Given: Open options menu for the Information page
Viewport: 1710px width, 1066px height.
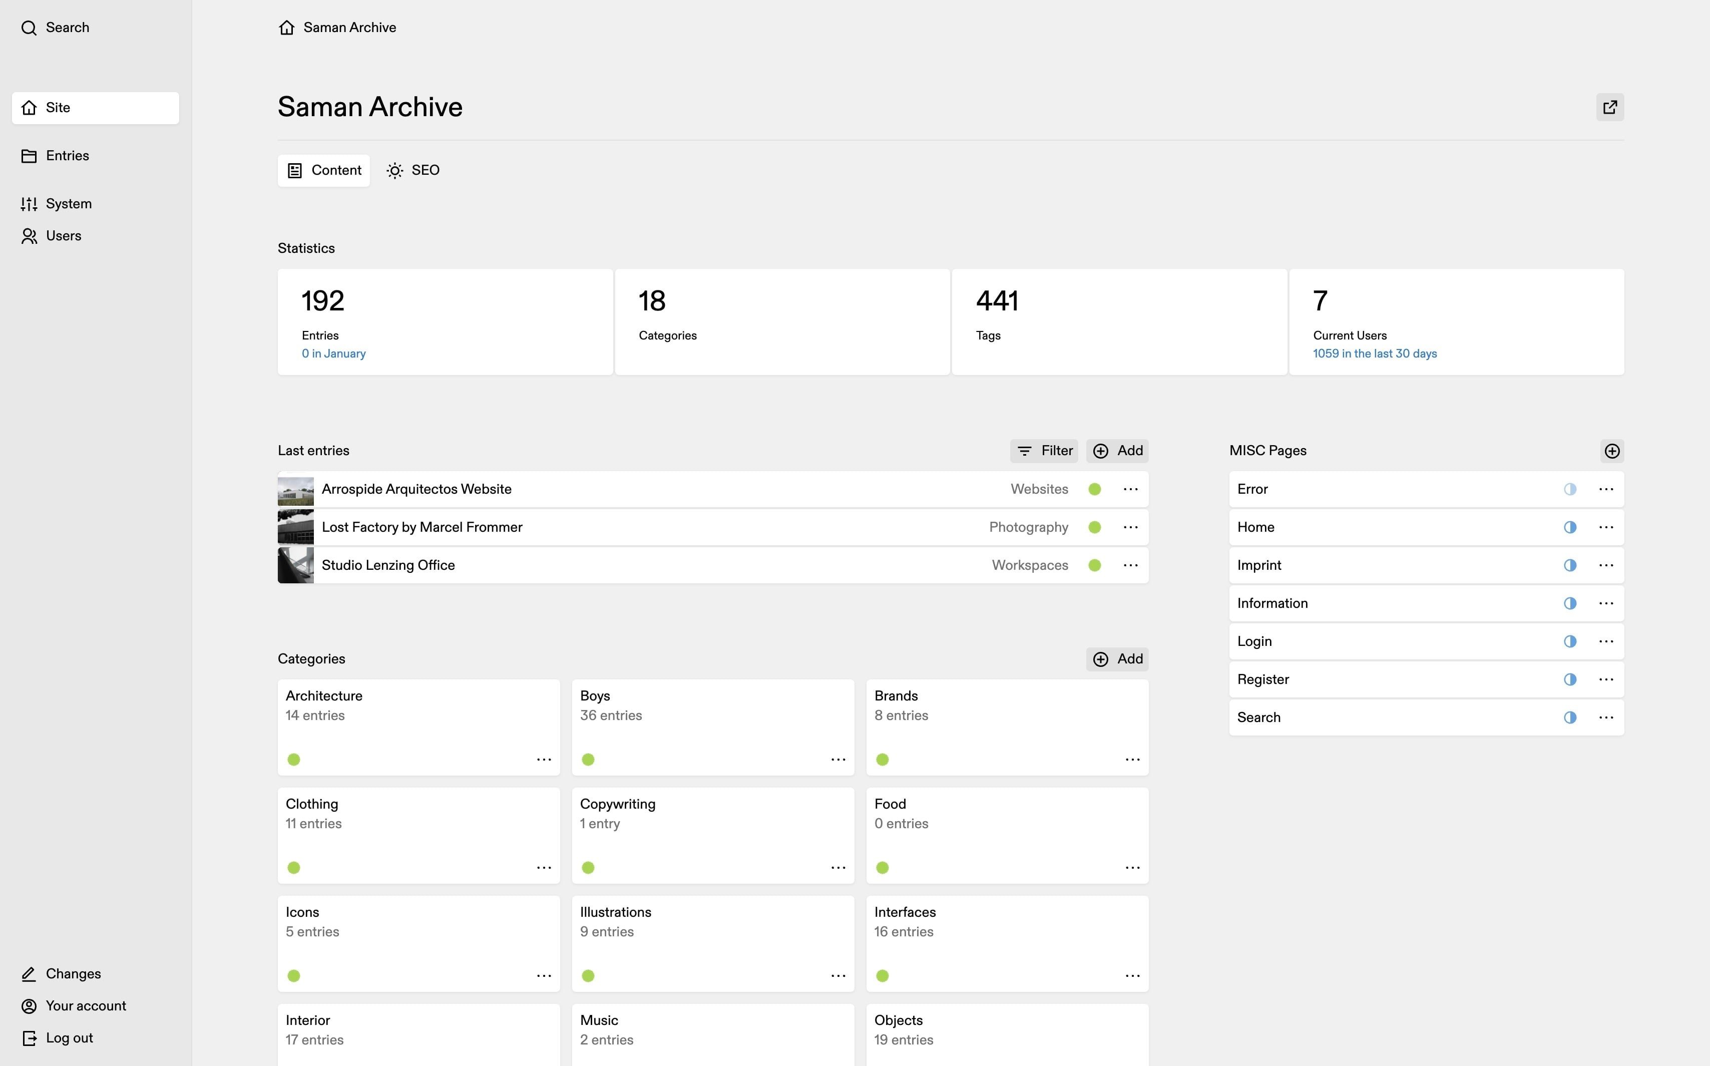Looking at the screenshot, I should click(1606, 603).
